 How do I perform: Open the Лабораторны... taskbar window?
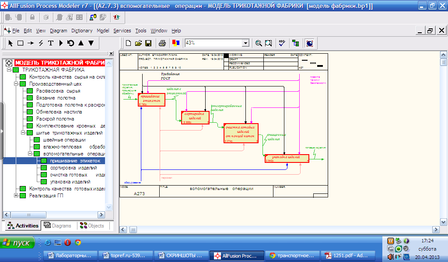point(70,255)
